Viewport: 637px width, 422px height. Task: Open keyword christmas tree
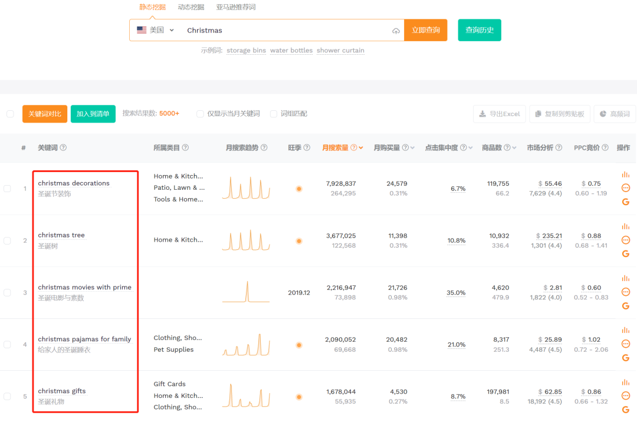[x=61, y=235]
